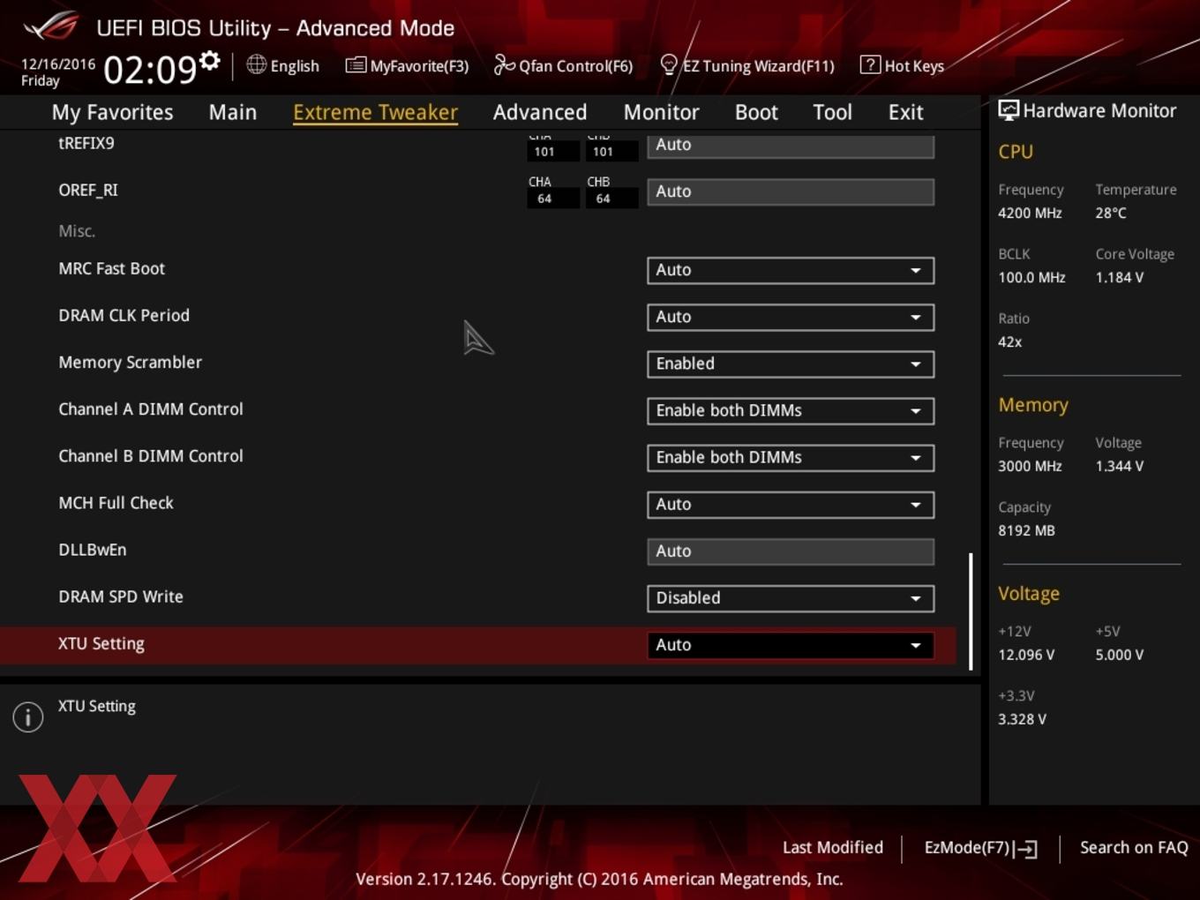Go to the Monitor tab
Viewport: 1200px width, 900px height.
[662, 112]
